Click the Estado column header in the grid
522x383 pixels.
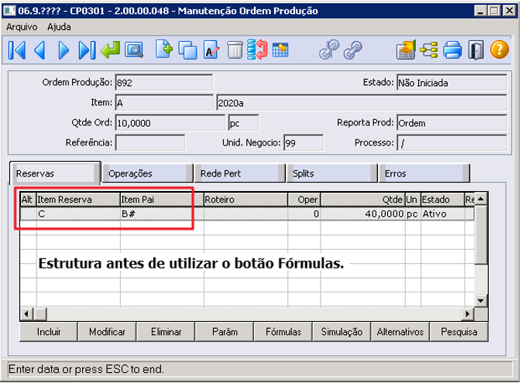coord(443,200)
